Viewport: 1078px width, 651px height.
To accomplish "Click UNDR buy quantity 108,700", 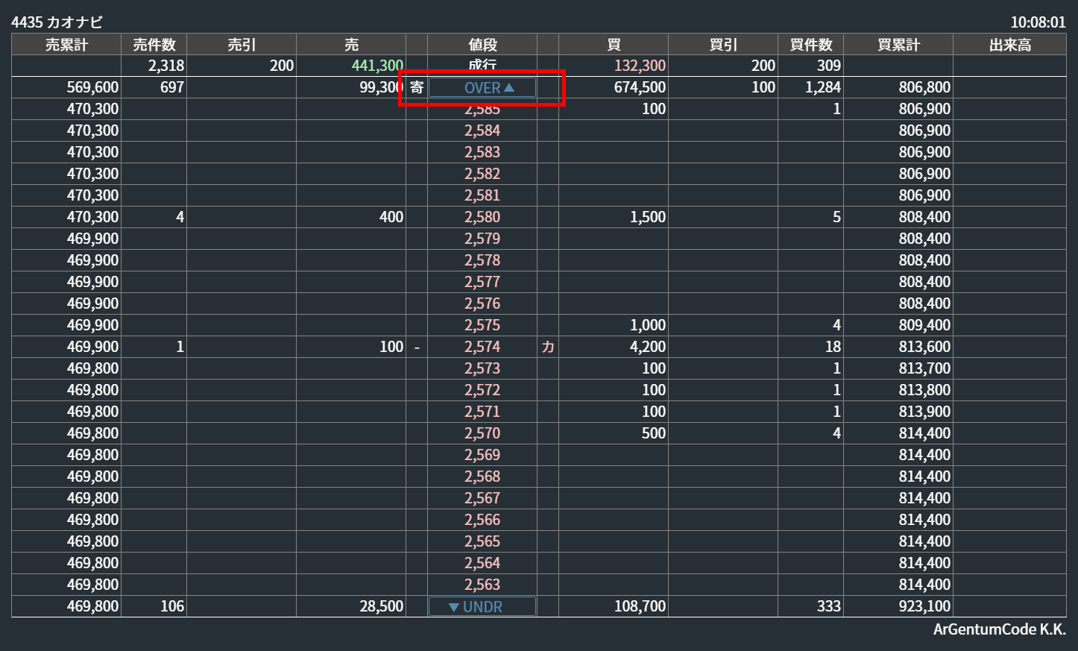I will (x=640, y=606).
